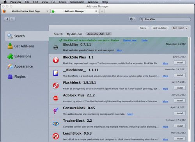Screen dimensions: 195x142
Task: Click the More link for TrackerBlock
Action: 165,127
